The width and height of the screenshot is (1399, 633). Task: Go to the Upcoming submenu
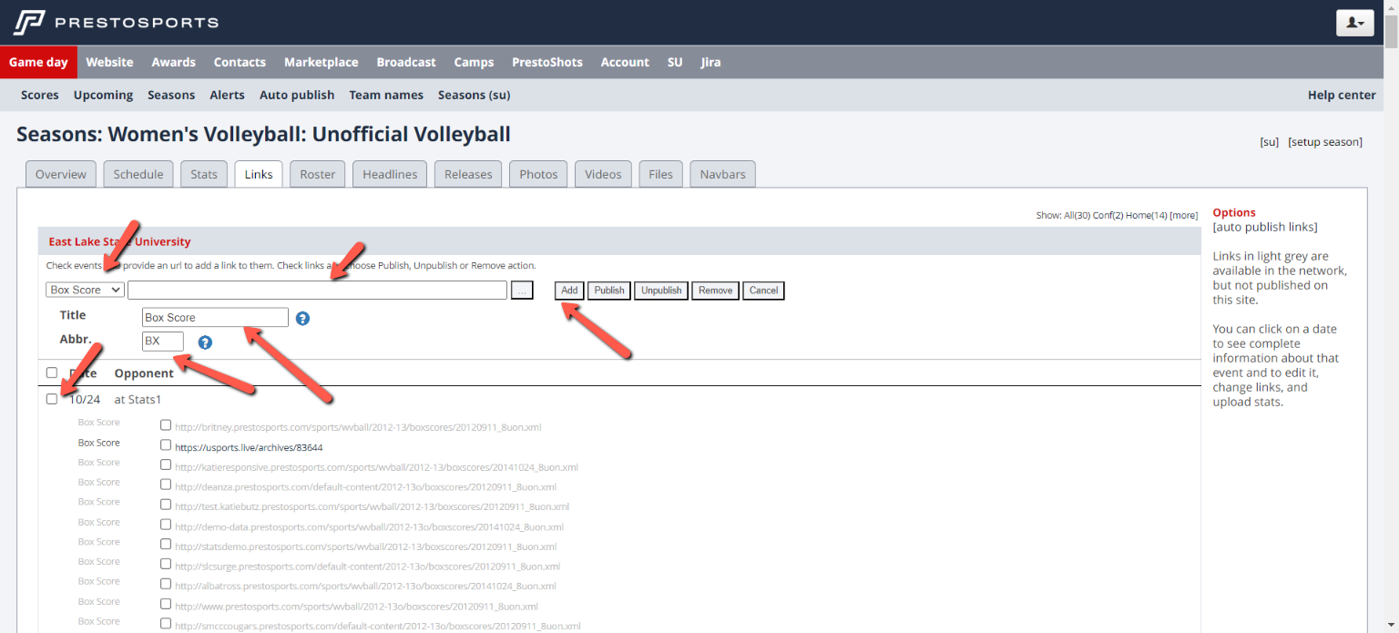103,95
